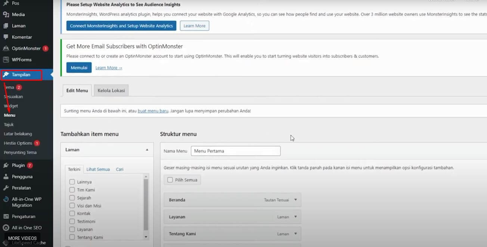The width and height of the screenshot is (487, 247).
Task: Click the MonsterInsights Learn More button
Action: [x=194, y=26]
